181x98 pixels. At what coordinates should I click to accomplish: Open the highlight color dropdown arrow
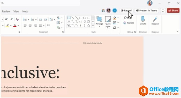(x=11, y=26)
